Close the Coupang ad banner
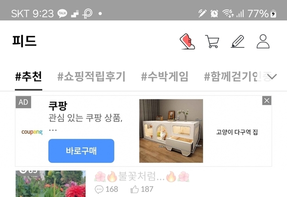This screenshot has height=197, width=287. 267,100
